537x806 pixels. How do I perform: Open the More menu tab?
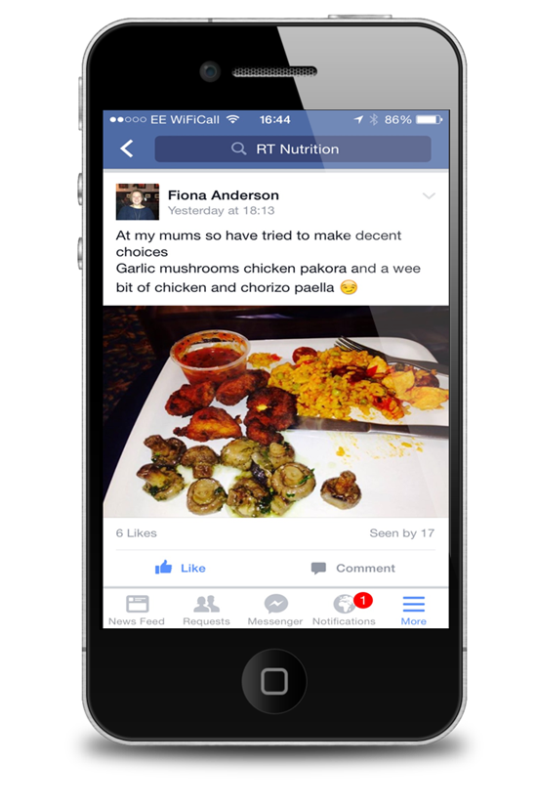414,611
